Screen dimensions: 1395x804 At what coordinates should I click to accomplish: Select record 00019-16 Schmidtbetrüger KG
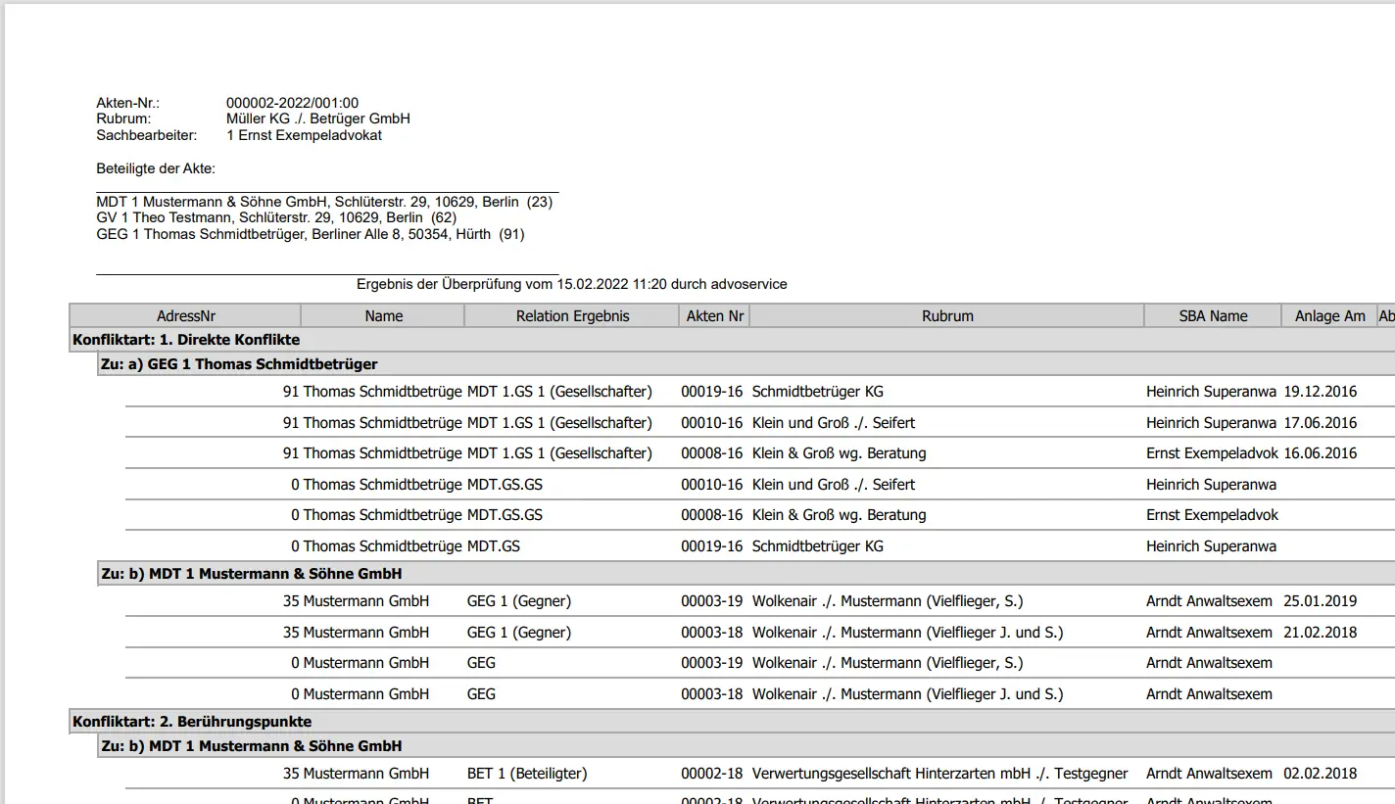tap(818, 391)
